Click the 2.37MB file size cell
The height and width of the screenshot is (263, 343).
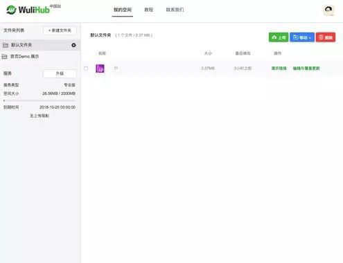point(208,69)
